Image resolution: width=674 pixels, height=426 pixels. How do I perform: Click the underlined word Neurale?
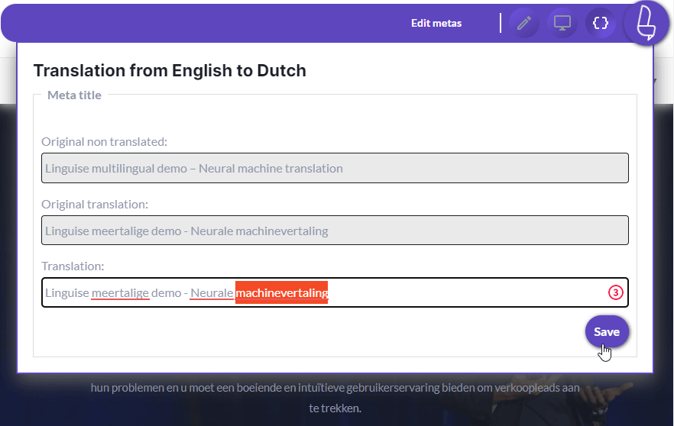(x=212, y=293)
